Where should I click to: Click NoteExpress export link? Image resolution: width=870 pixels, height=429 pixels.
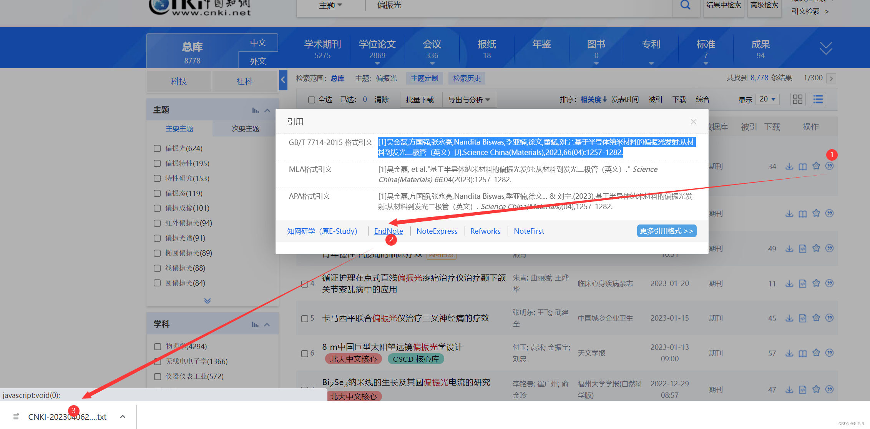(x=437, y=231)
